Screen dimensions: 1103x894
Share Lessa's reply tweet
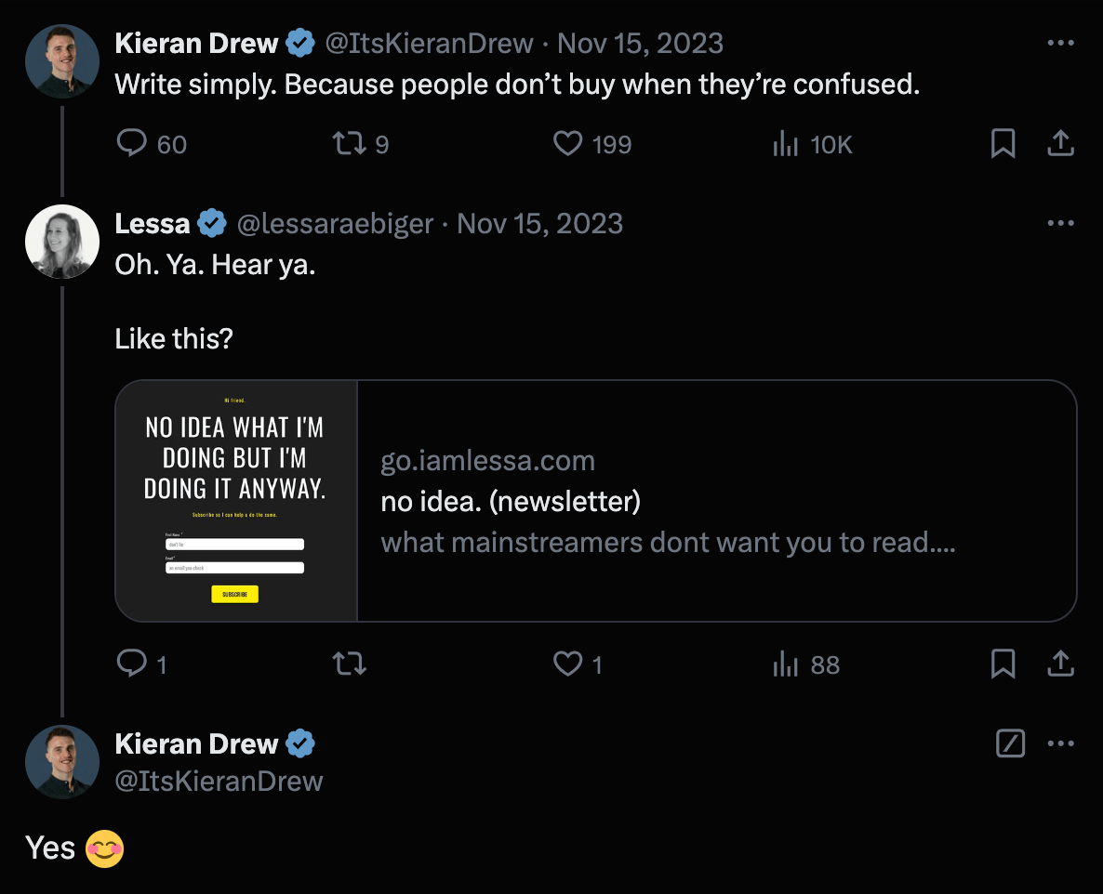point(1060,664)
